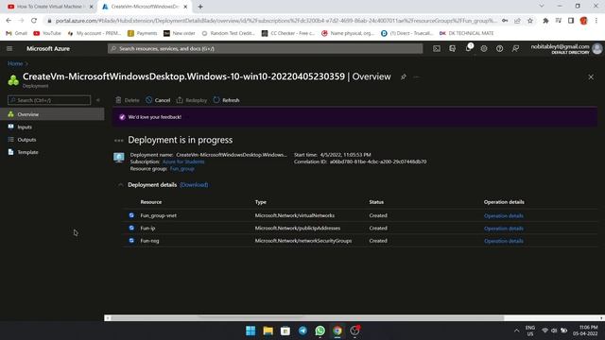The width and height of the screenshot is (605, 340).
Task: Open Directories and subscriptions filter icon
Action: coord(452,48)
